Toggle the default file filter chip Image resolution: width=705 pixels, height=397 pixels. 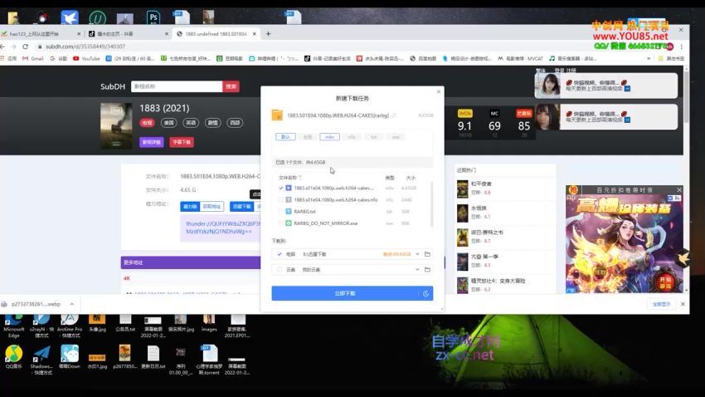coord(285,137)
